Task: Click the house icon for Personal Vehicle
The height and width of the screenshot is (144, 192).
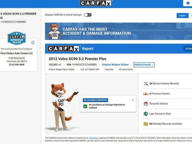Action: pyautogui.click(x=146, y=103)
